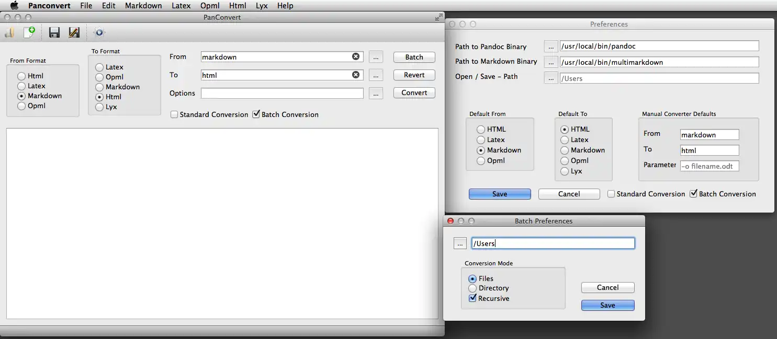The width and height of the screenshot is (777, 339).
Task: Browse Options with the ellipsis button
Action: [x=376, y=93]
